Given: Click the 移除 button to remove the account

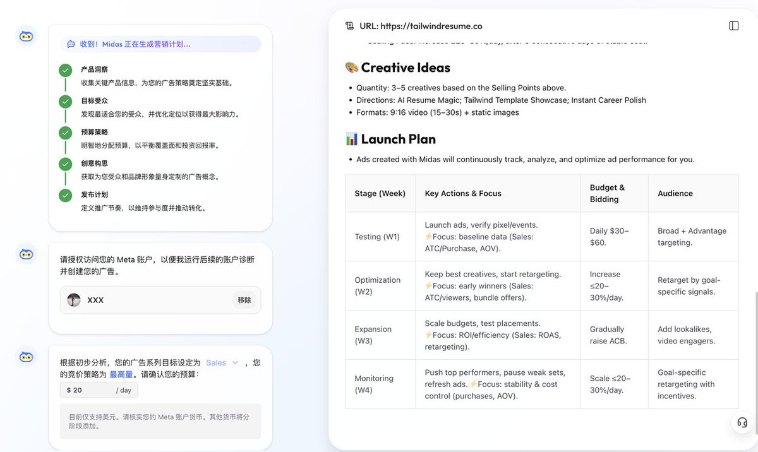Looking at the screenshot, I should [244, 300].
